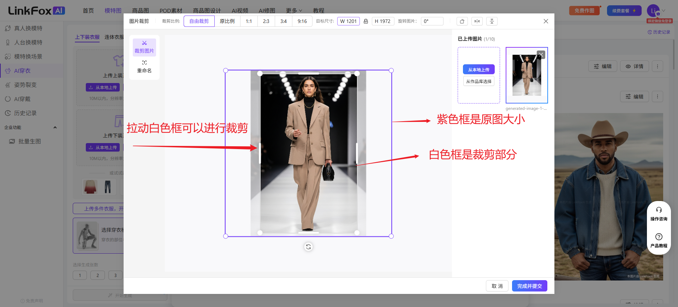Choose 1:1 crop ratio

[249, 21]
